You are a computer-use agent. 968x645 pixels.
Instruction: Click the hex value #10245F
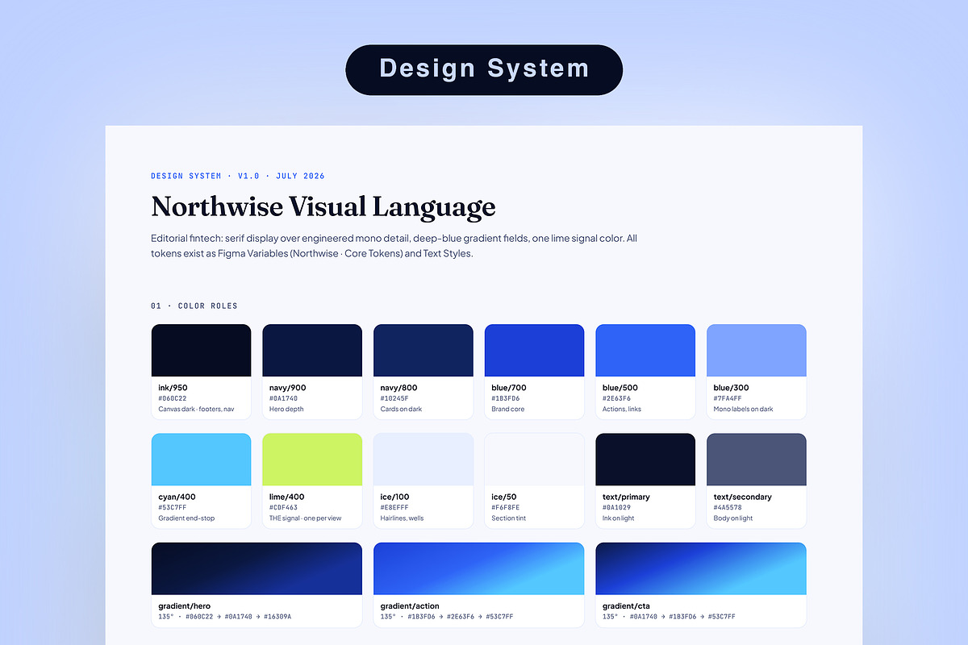coord(394,398)
